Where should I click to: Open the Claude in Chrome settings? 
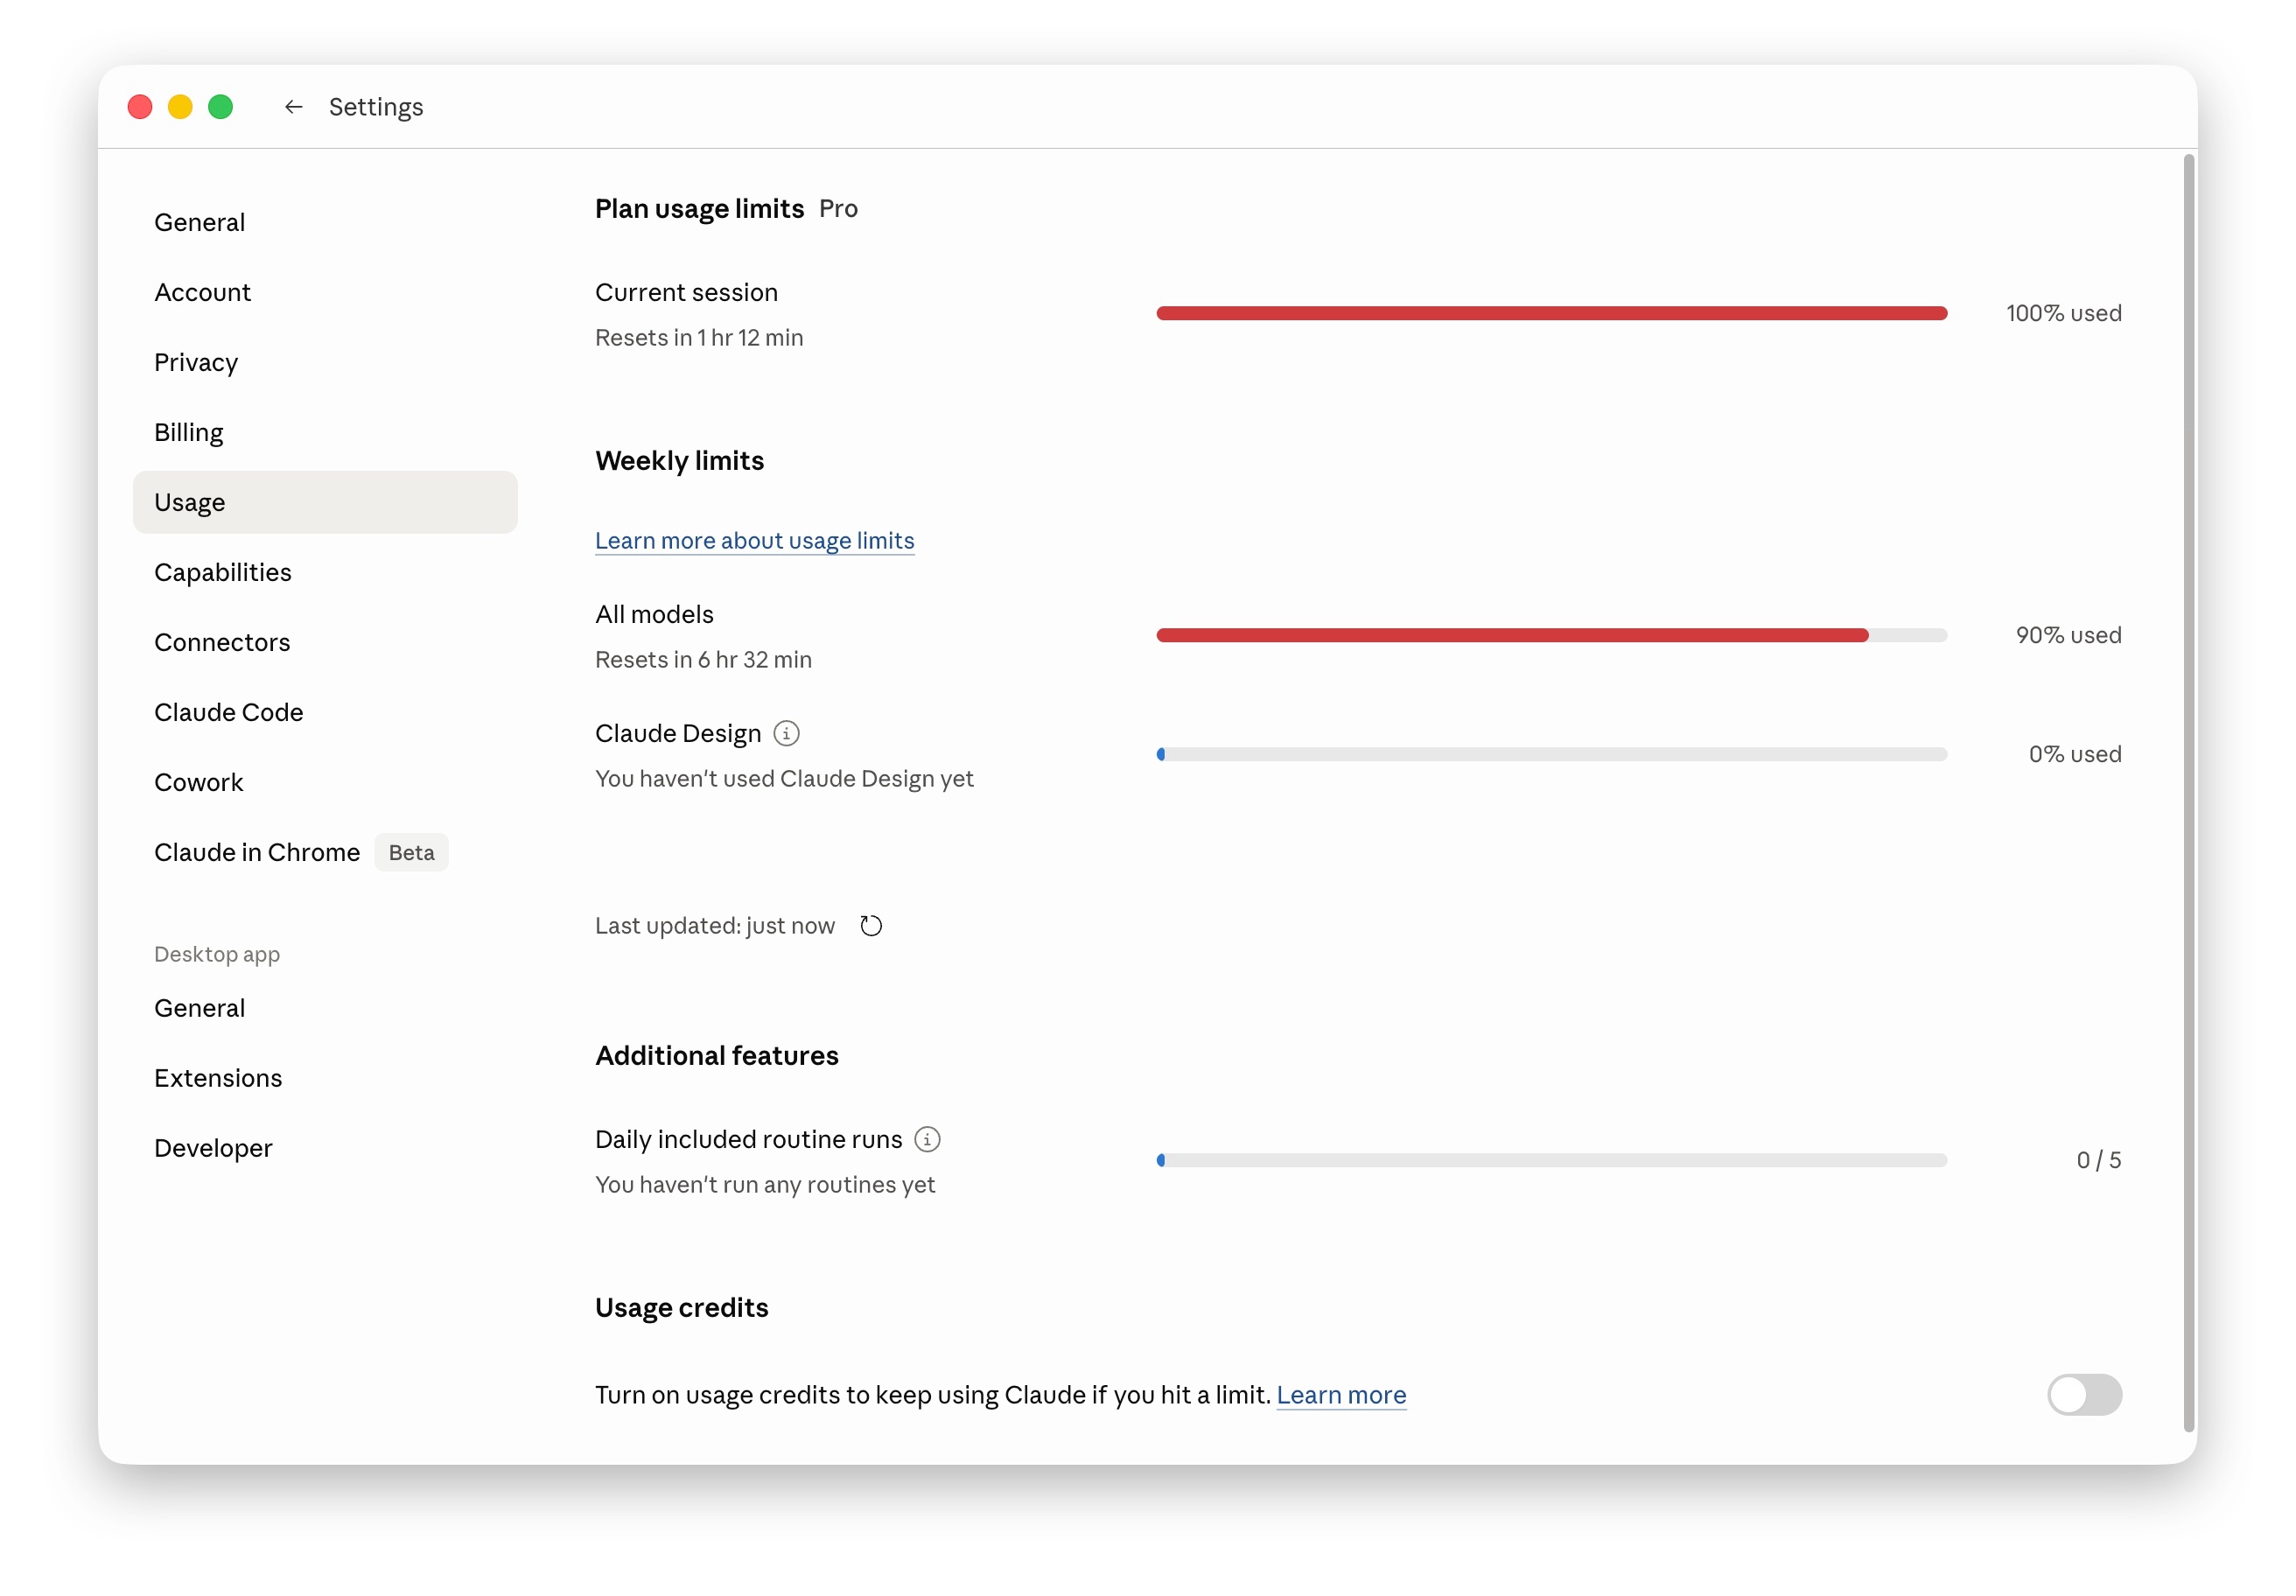[x=325, y=852]
